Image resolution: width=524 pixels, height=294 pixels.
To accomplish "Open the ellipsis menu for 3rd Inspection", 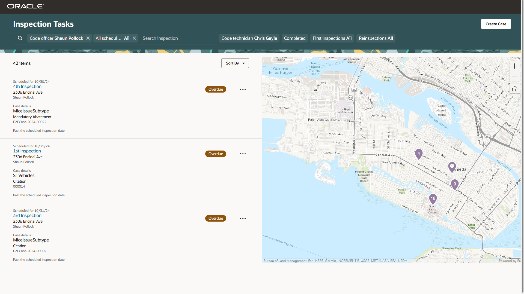I will point(243,218).
